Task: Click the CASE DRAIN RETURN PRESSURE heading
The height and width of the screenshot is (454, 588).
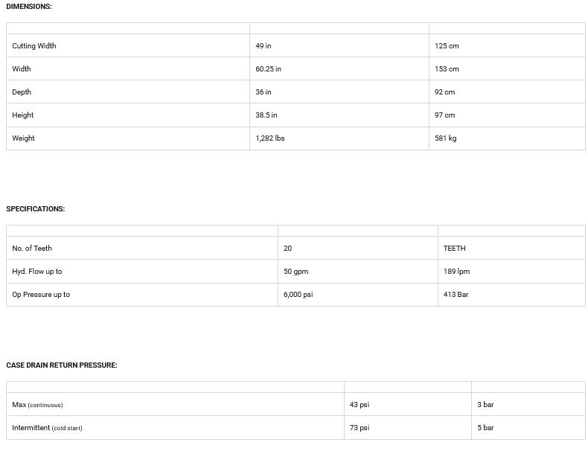Action: pyautogui.click(x=62, y=365)
